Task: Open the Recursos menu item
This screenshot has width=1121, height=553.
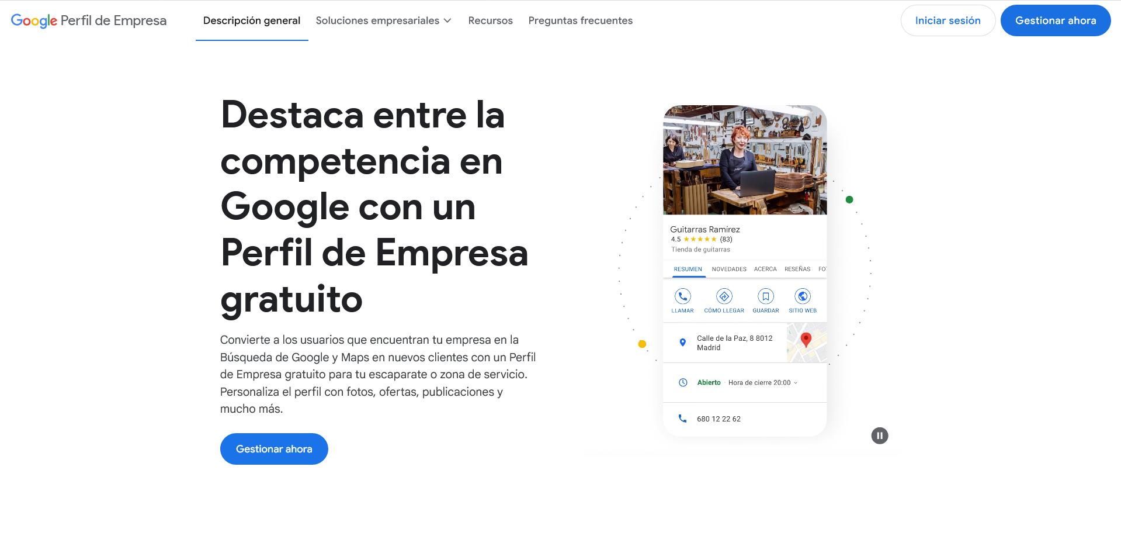Action: click(x=491, y=20)
